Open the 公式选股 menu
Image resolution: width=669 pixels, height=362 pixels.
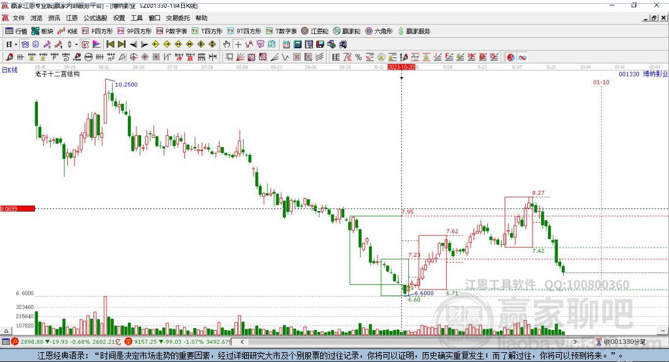click(95, 18)
